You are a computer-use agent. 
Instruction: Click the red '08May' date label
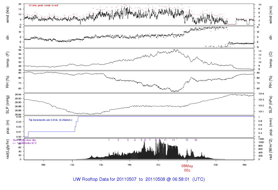(187, 166)
